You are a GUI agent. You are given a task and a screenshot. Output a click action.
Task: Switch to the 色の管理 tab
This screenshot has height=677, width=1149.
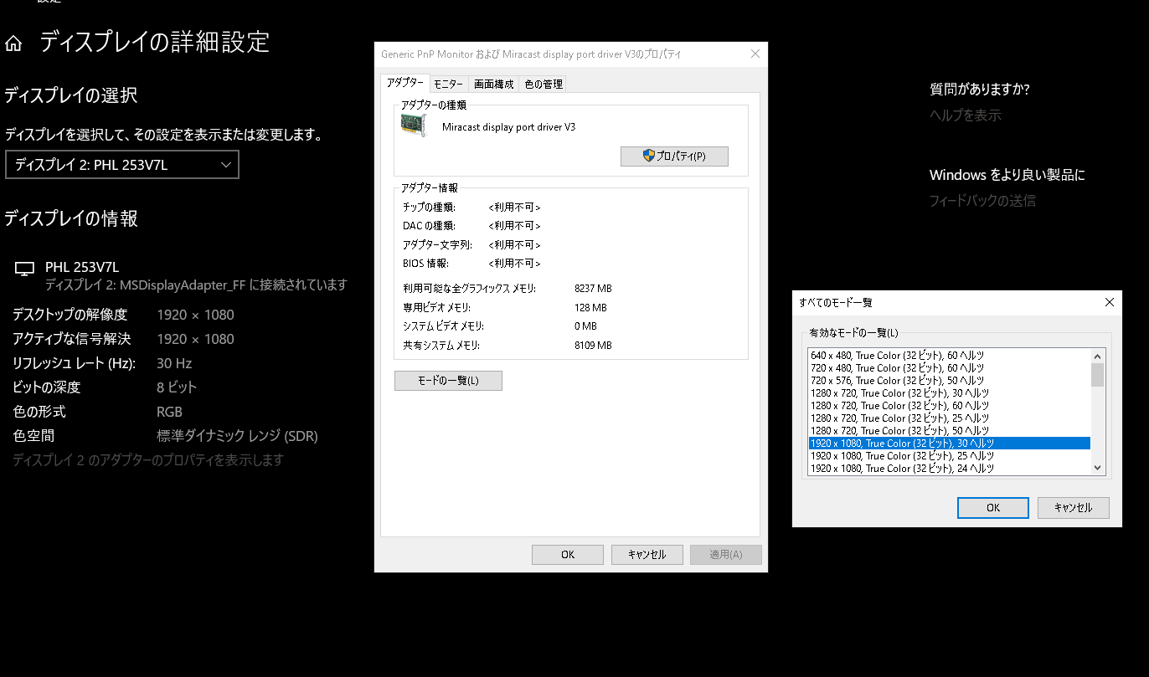point(543,84)
